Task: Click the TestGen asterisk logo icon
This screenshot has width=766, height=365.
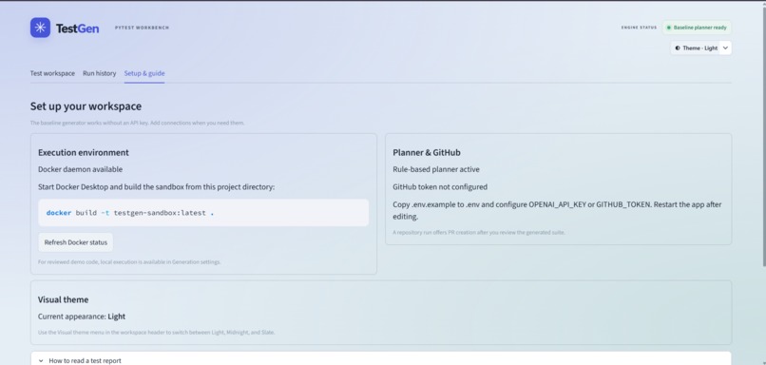Action: pyautogui.click(x=40, y=28)
